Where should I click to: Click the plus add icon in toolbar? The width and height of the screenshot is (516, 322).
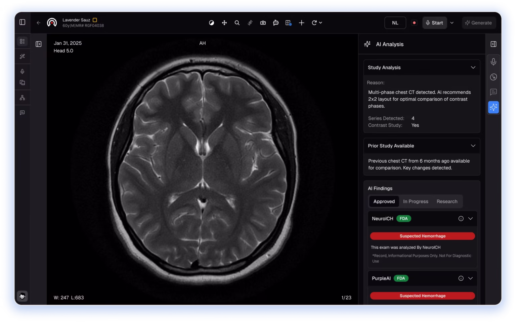click(302, 23)
